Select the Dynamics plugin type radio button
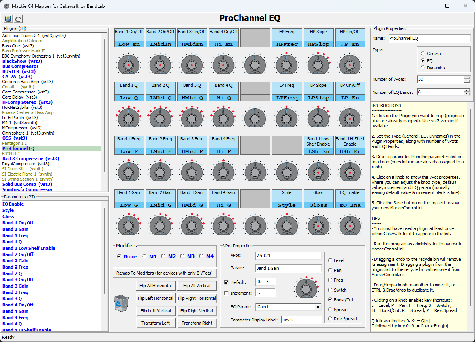The image size is (475, 342). tap(423, 68)
